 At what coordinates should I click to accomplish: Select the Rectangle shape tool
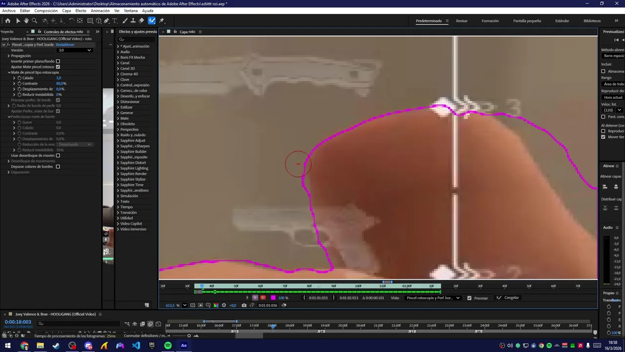[x=90, y=21]
